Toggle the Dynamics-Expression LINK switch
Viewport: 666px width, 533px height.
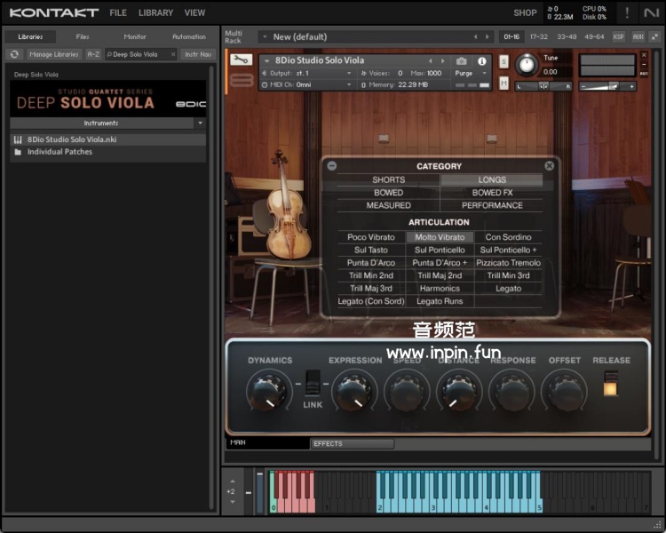click(312, 383)
